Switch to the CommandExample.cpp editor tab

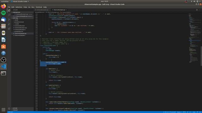coord(42,10)
